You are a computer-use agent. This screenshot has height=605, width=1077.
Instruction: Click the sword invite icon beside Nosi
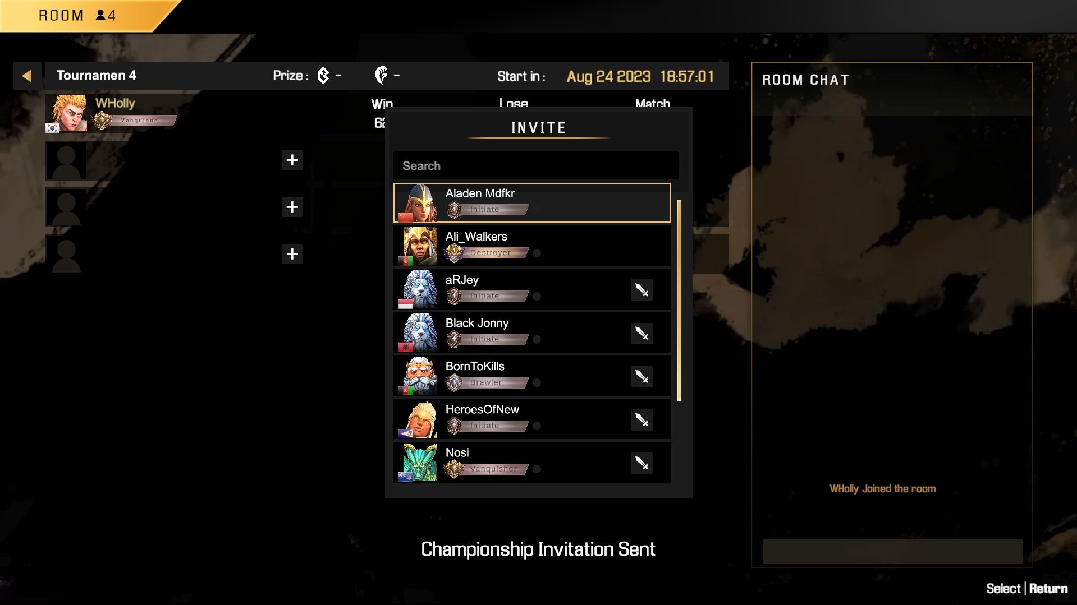tap(641, 463)
